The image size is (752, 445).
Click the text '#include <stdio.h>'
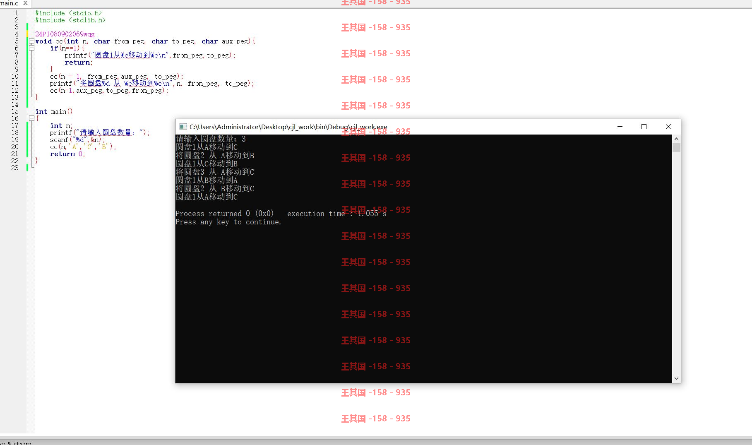click(68, 13)
